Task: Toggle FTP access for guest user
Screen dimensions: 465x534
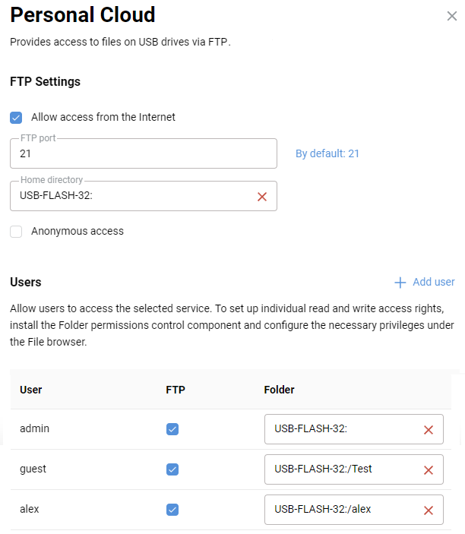Action: pyautogui.click(x=172, y=469)
